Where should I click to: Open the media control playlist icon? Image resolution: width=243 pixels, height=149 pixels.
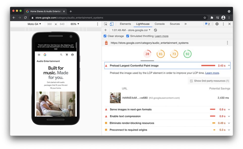click(218, 18)
